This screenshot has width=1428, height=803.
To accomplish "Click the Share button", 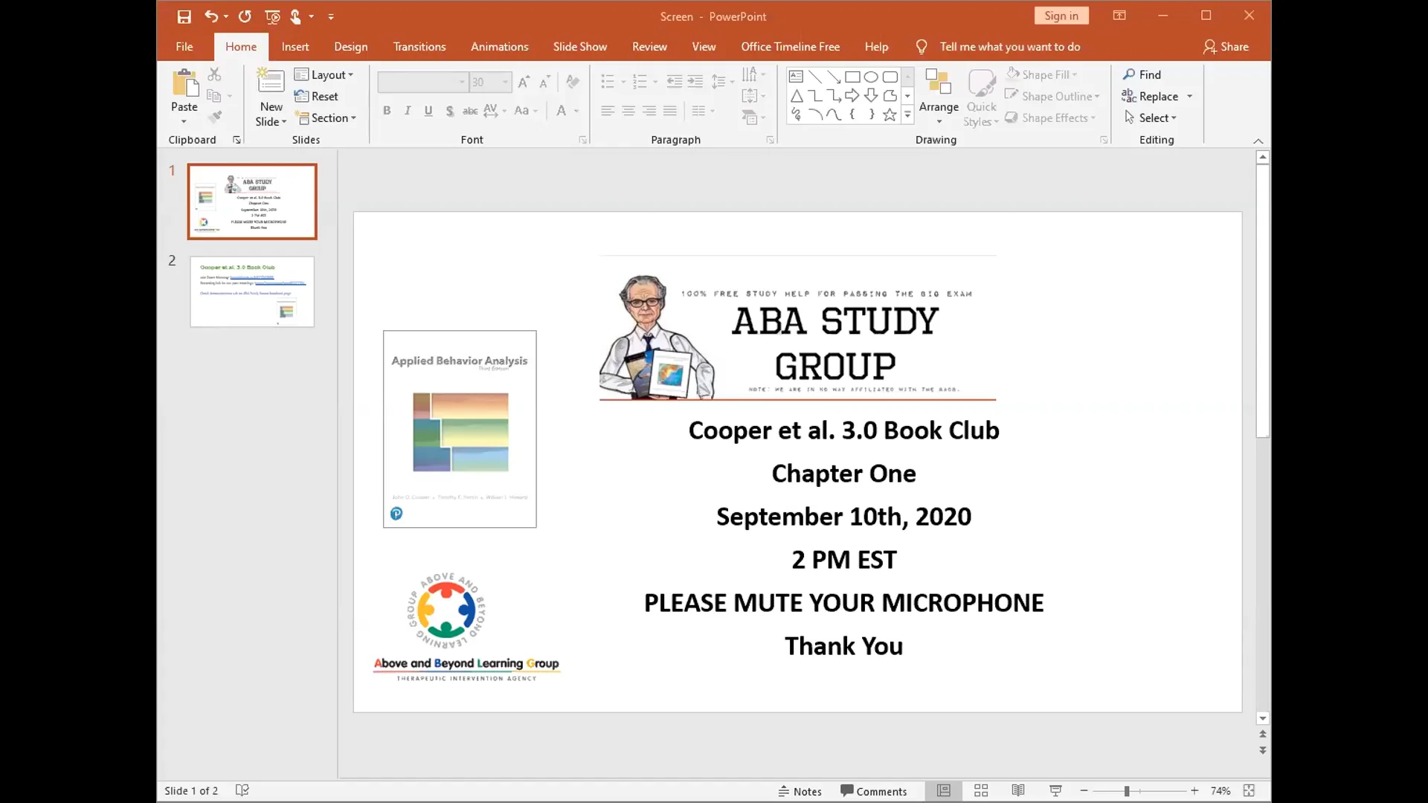I will [1226, 46].
